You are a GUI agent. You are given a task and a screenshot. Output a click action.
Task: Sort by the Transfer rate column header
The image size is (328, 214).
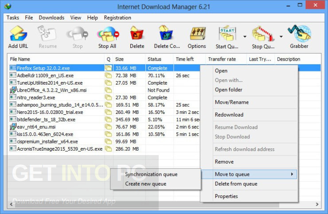[226, 59]
